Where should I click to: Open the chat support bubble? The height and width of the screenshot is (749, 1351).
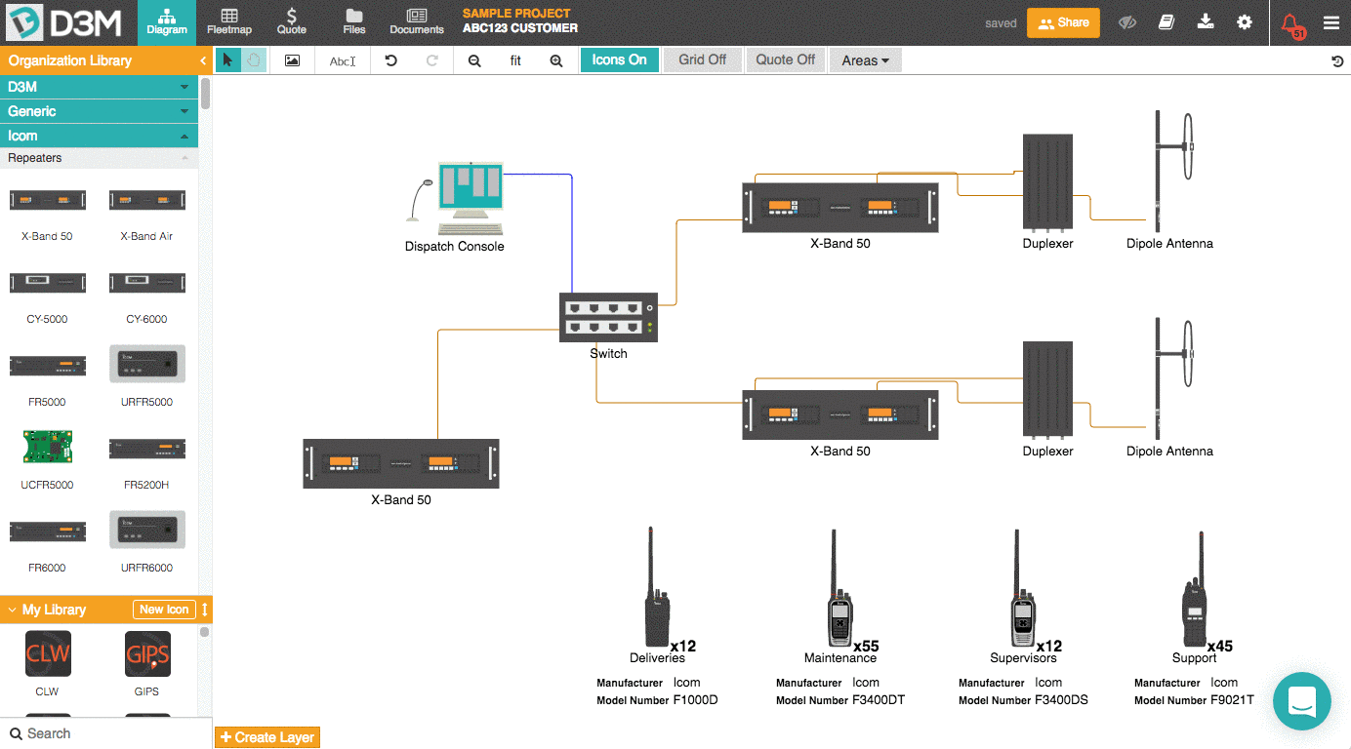coord(1302,700)
